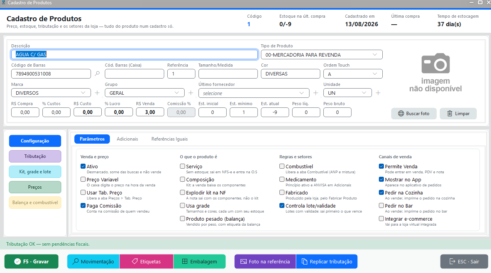Switch to the Adicionais tab

(128, 139)
